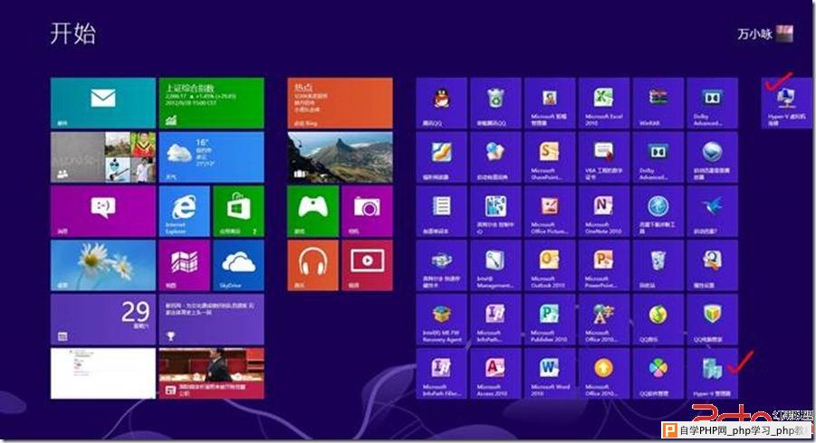Image resolution: width=816 pixels, height=443 pixels.
Task: Open Intel ME FW Recovery Agent tile
Action: pyautogui.click(x=441, y=319)
